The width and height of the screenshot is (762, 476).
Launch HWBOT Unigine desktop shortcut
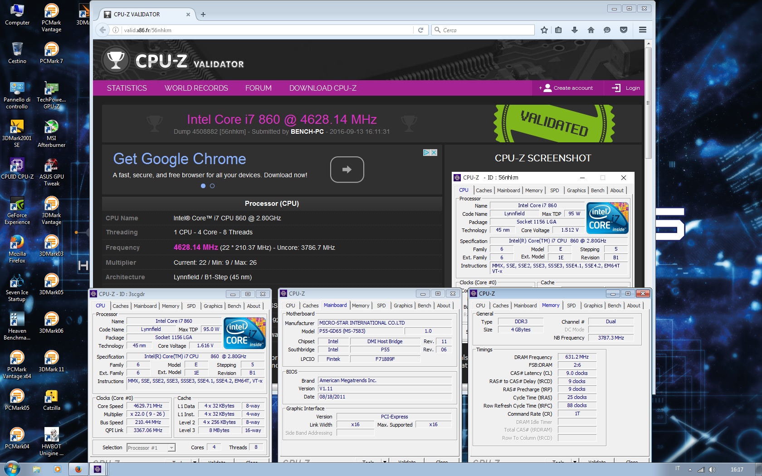[x=51, y=442]
